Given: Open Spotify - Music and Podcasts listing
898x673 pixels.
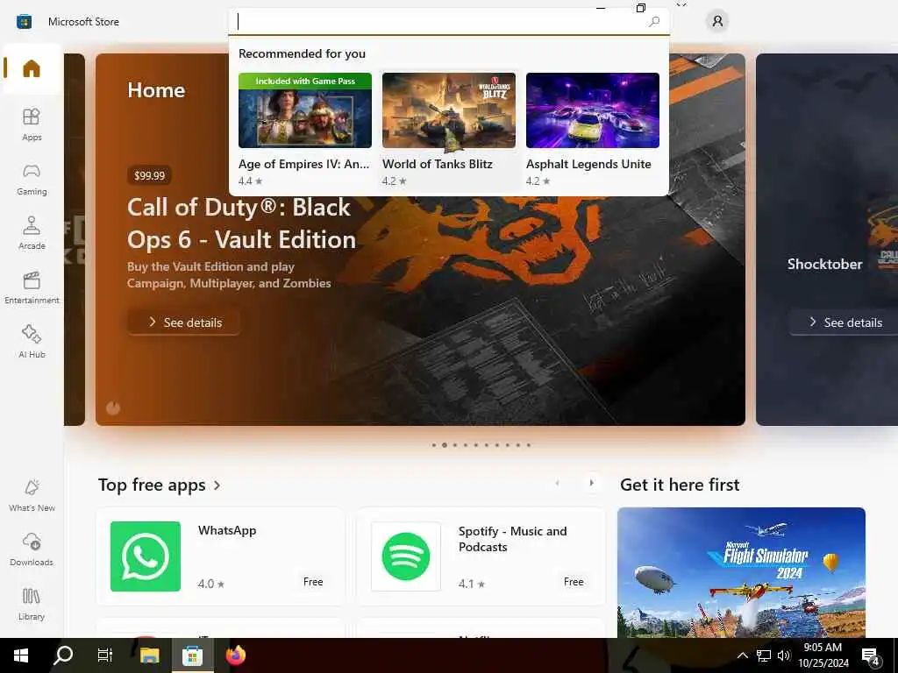Looking at the screenshot, I should pos(481,556).
